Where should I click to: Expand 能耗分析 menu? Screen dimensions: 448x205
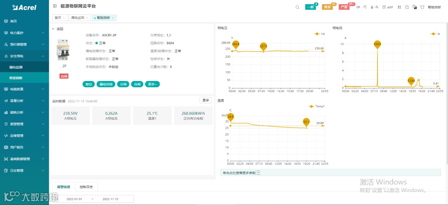(x=24, y=112)
